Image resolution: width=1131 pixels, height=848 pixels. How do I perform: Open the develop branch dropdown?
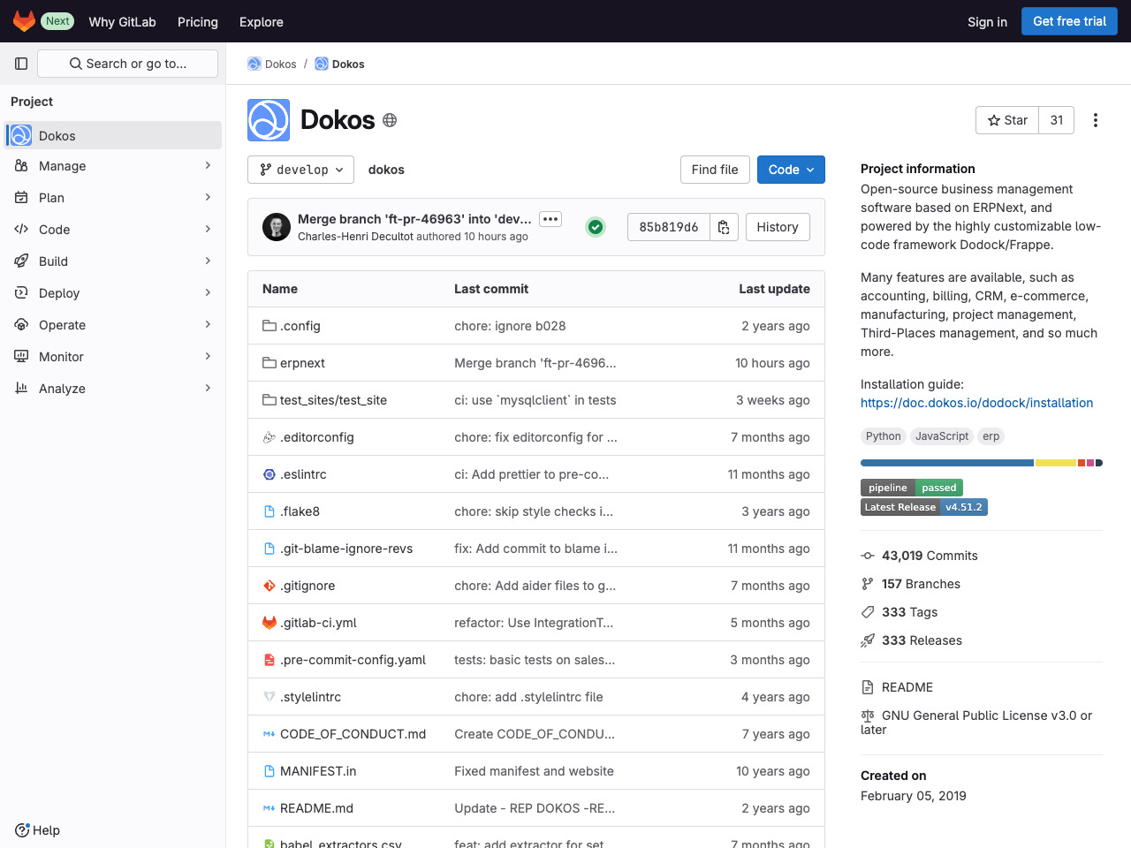point(300,170)
